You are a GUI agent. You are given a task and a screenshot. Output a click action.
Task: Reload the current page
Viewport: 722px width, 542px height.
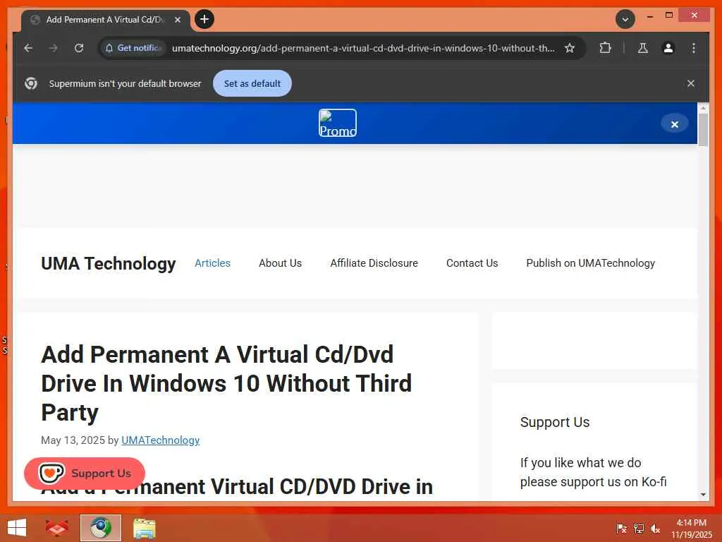79,48
